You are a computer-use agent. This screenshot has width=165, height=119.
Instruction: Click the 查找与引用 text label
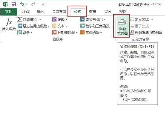coord(94,20)
